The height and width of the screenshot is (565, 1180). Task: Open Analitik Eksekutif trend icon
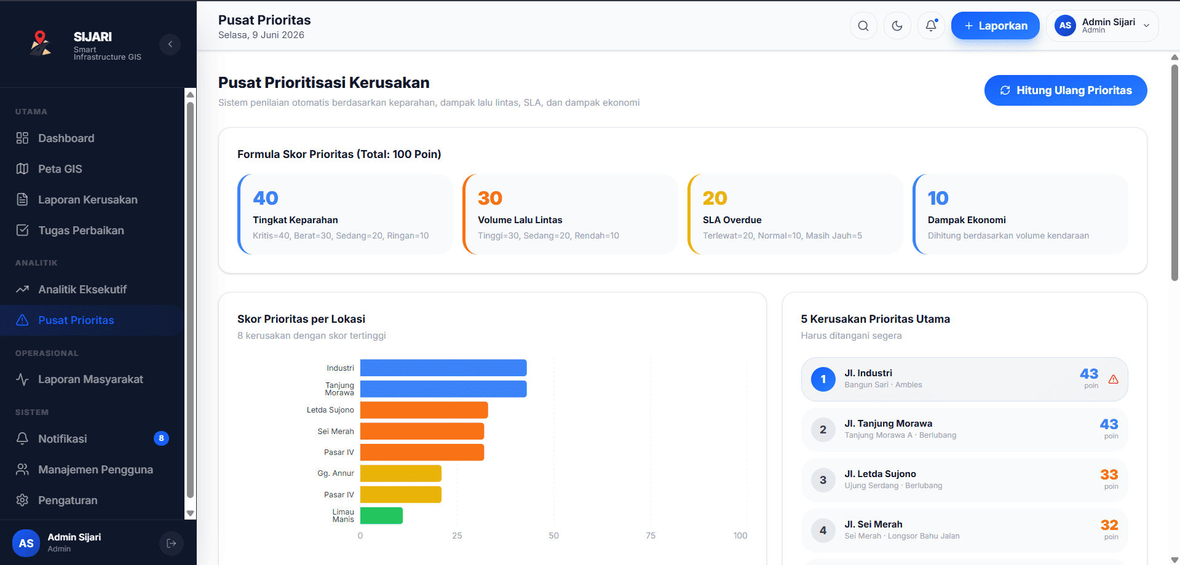23,290
